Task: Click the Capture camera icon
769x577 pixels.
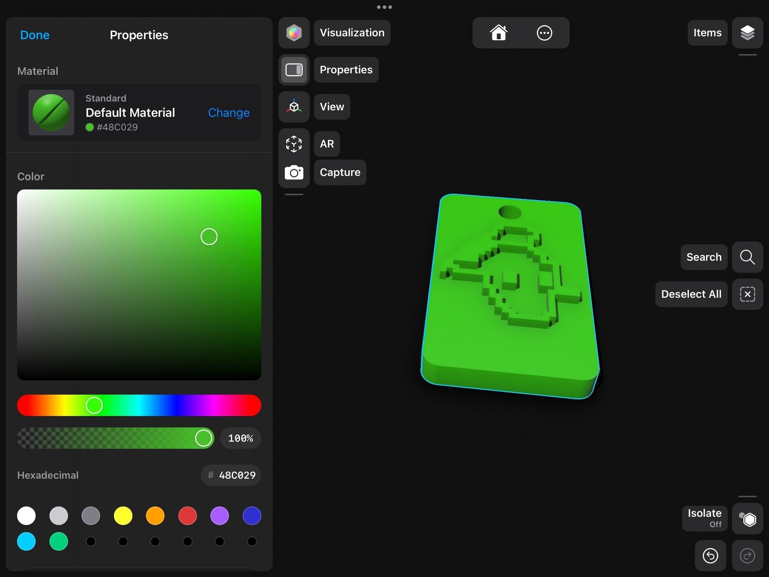Action: (294, 173)
